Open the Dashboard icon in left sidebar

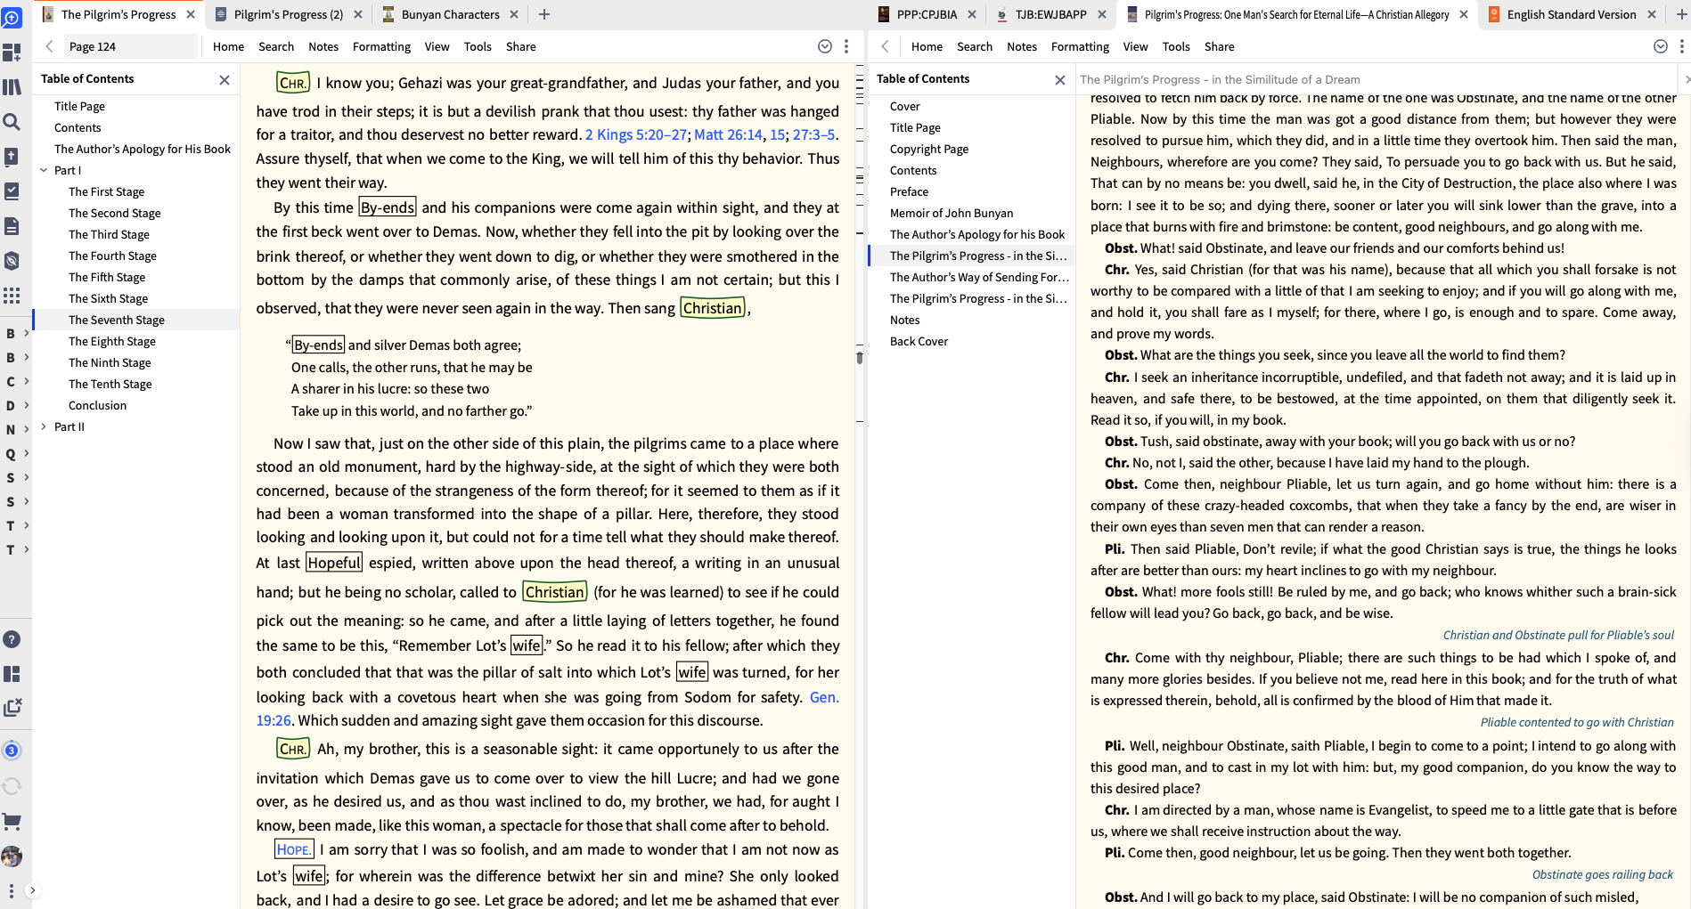pos(12,53)
